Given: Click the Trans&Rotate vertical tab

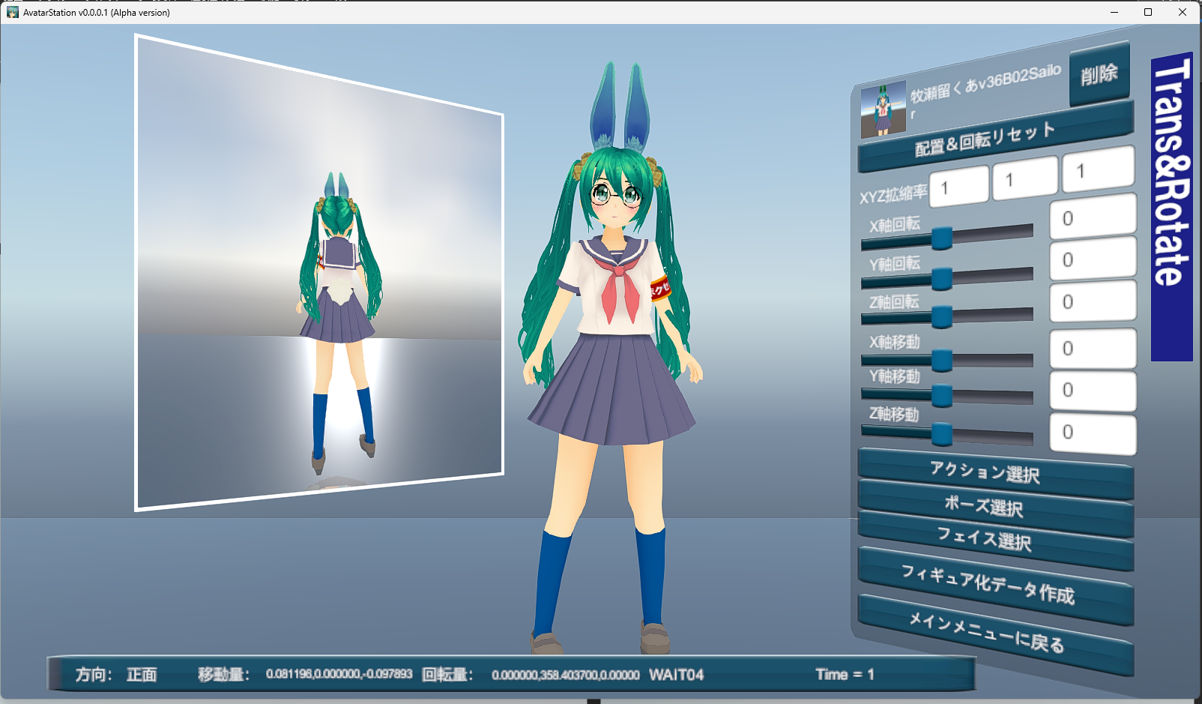Looking at the screenshot, I should coord(1171,207).
